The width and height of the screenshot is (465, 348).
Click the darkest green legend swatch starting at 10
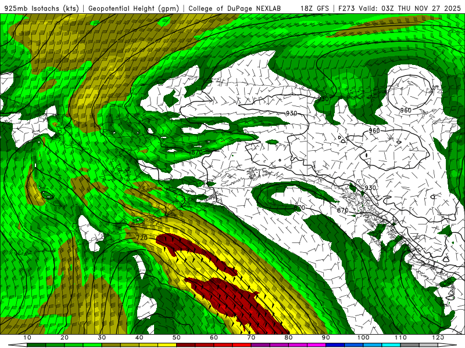coord(37,345)
